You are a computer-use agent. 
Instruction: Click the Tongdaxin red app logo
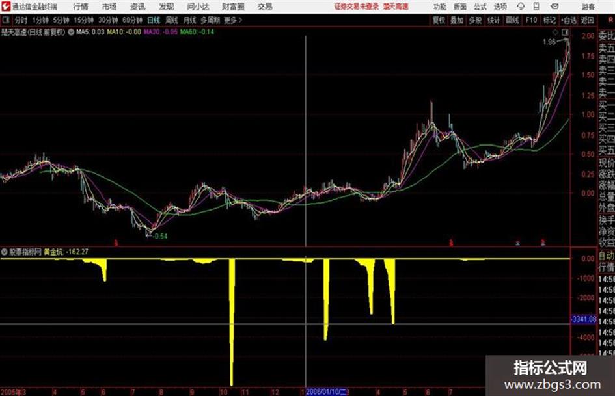(x=5, y=7)
